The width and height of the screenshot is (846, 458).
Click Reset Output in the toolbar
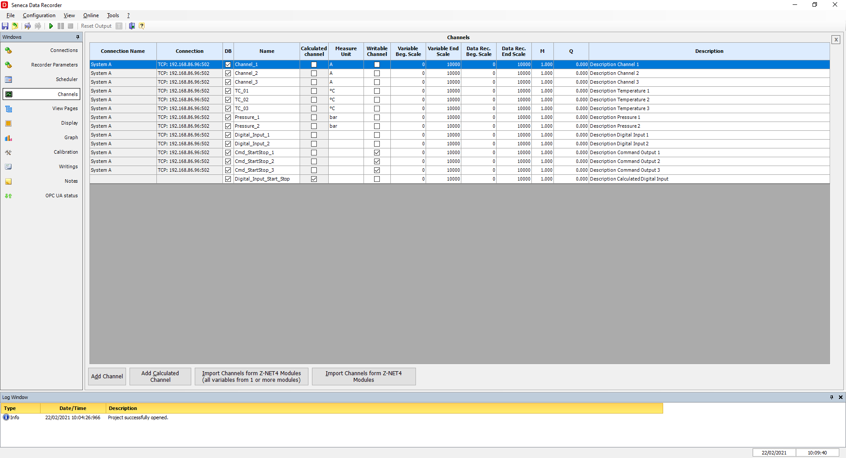(96, 26)
